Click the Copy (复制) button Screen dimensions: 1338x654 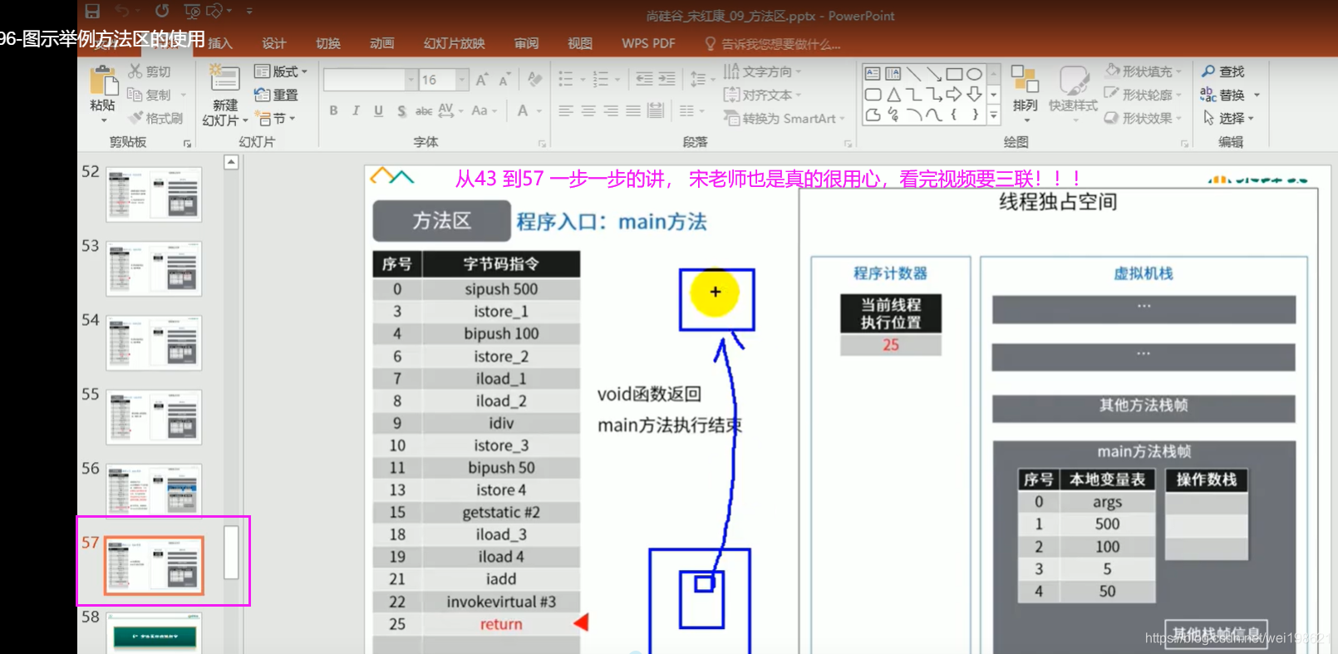[x=150, y=95]
